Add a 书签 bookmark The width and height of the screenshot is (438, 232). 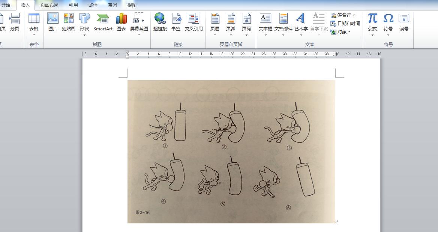click(x=176, y=22)
